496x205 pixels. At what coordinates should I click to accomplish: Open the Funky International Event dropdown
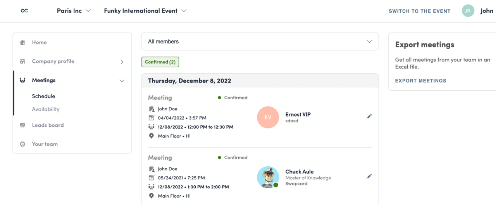click(x=145, y=11)
